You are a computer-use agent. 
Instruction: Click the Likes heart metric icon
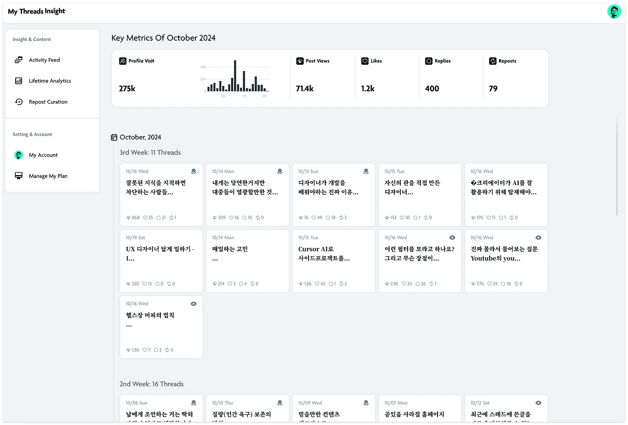[x=365, y=61]
